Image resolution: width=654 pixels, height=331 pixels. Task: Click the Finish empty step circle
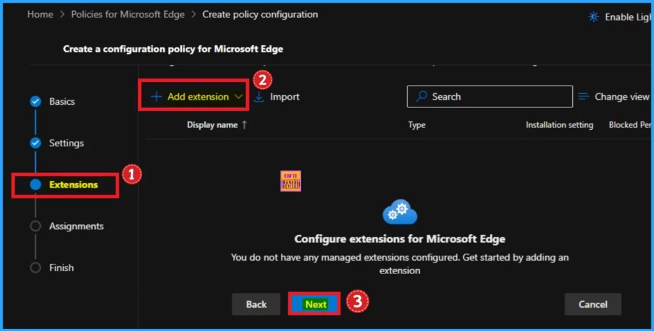pyautogui.click(x=36, y=268)
